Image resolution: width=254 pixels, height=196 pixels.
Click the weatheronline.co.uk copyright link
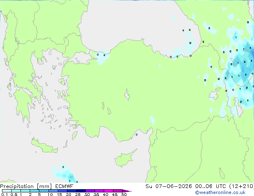220,192
